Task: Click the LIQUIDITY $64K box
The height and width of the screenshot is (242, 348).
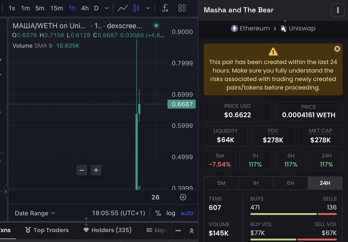Action: 226,136
